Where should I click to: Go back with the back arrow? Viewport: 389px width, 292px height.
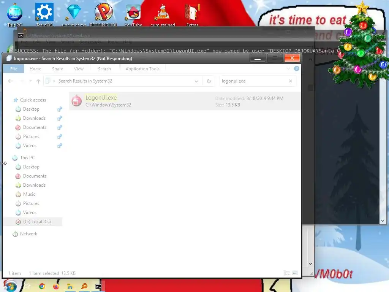point(10,81)
